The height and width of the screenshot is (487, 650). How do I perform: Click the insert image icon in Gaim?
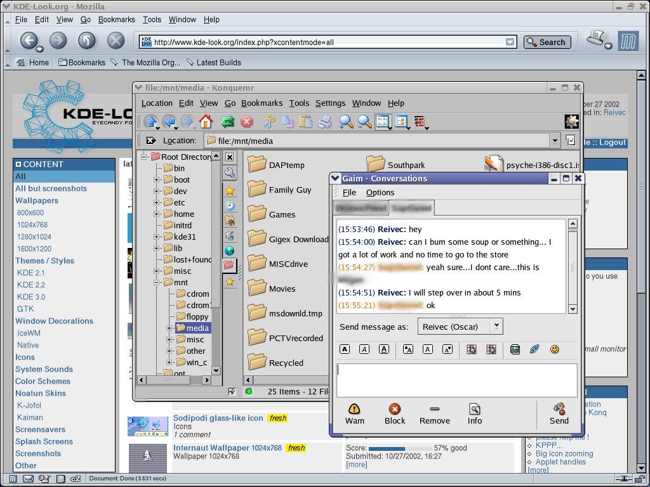tap(515, 349)
